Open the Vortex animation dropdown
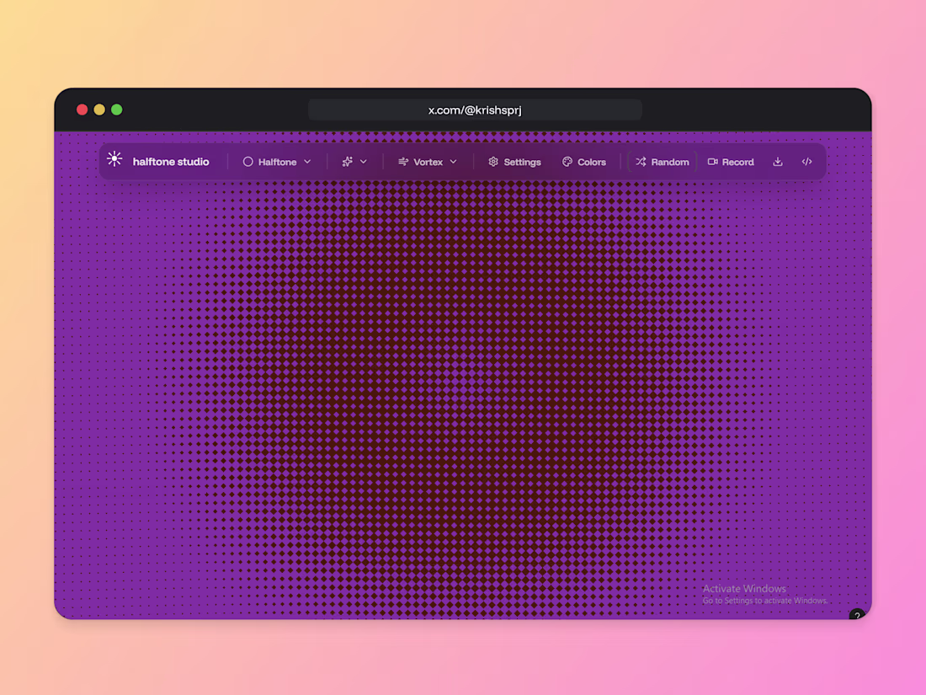 coord(455,161)
